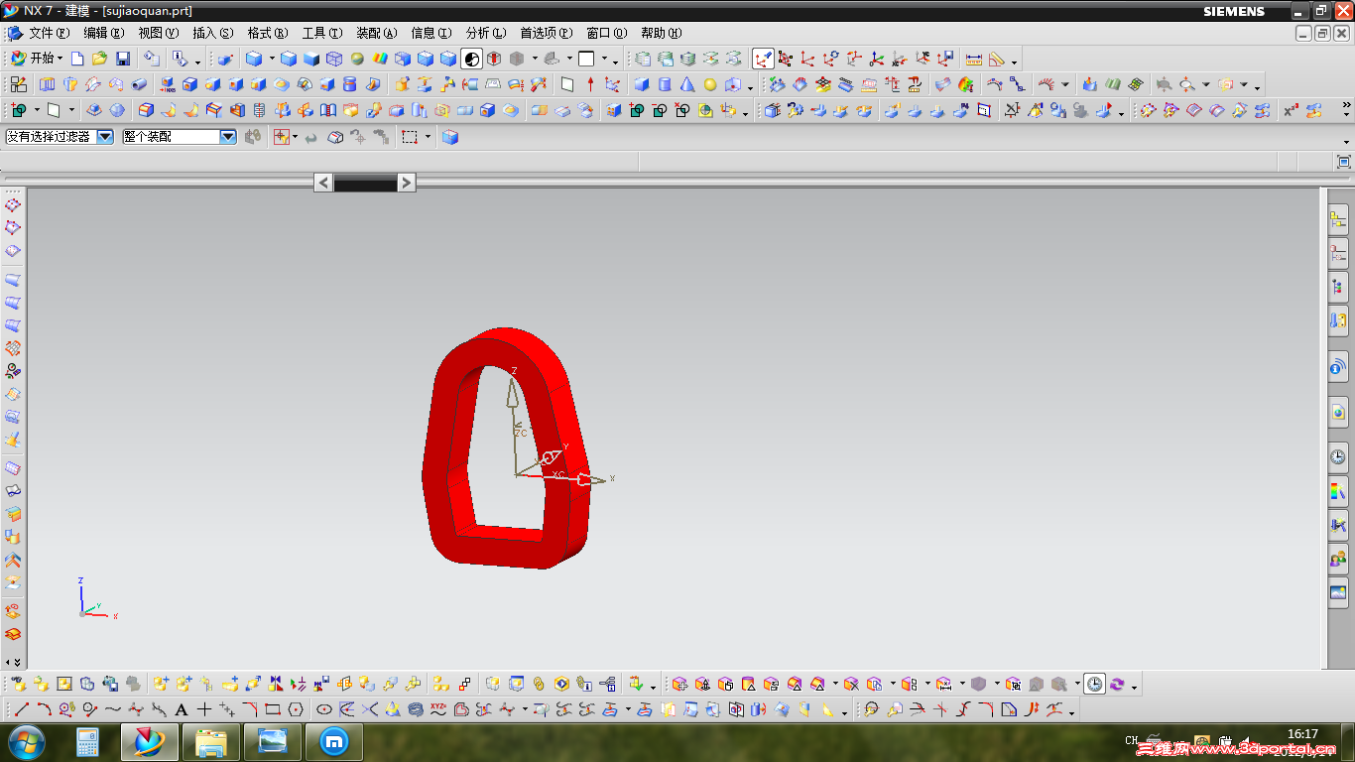
Task: Select the Rectangle curve tool
Action: [272, 709]
